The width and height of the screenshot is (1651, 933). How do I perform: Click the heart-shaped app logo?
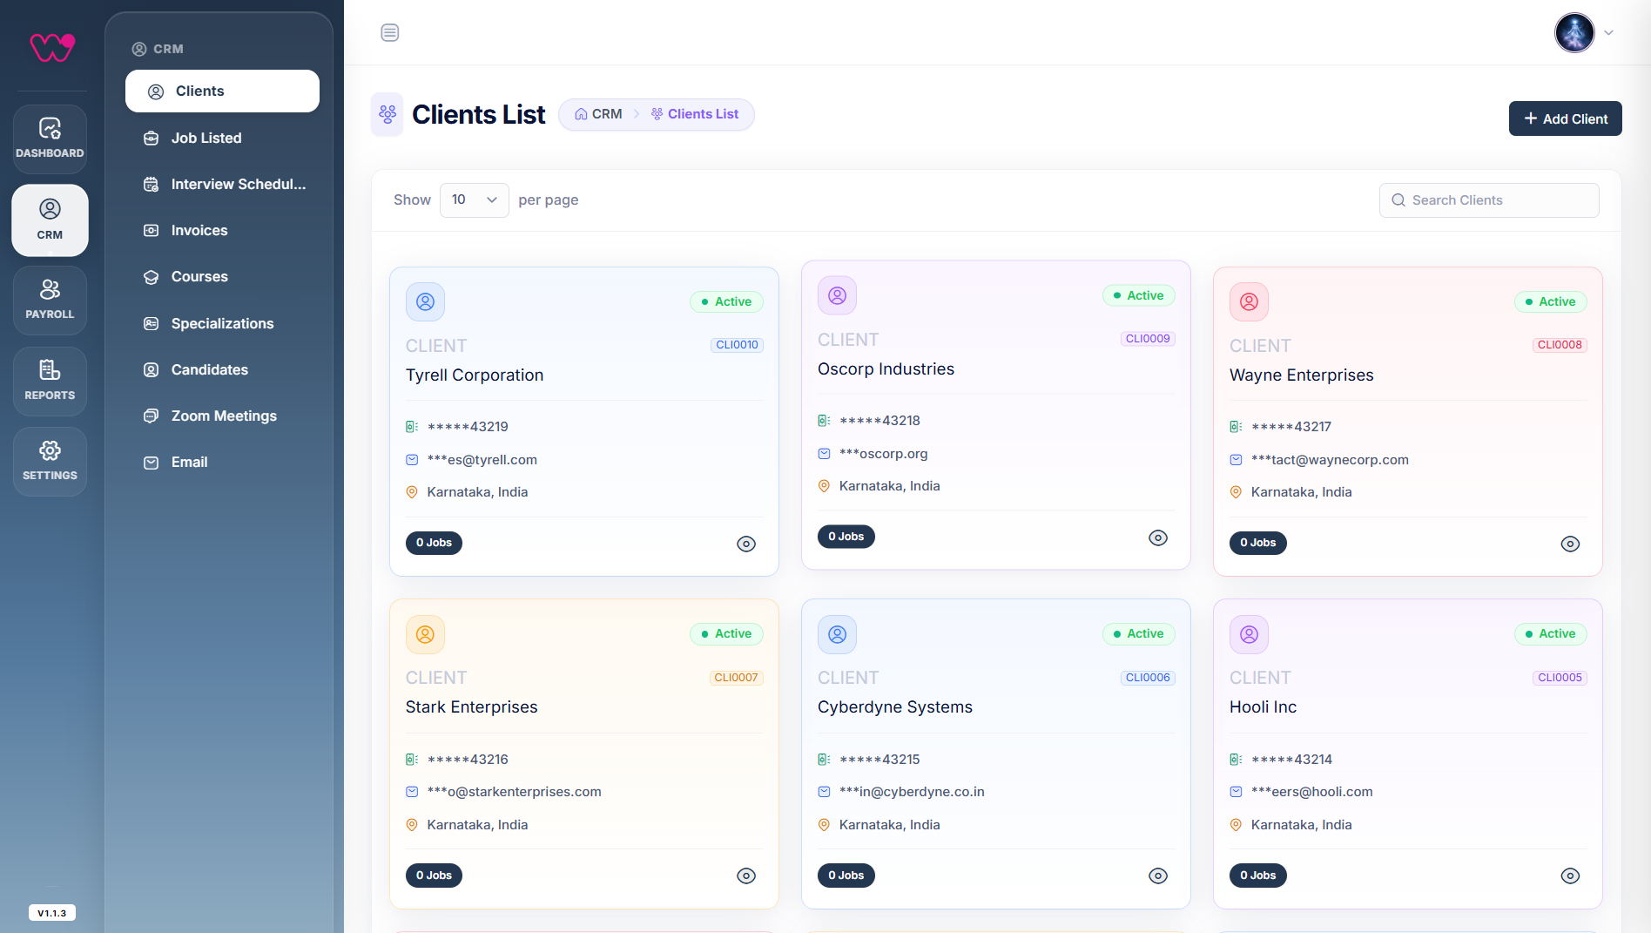point(52,47)
